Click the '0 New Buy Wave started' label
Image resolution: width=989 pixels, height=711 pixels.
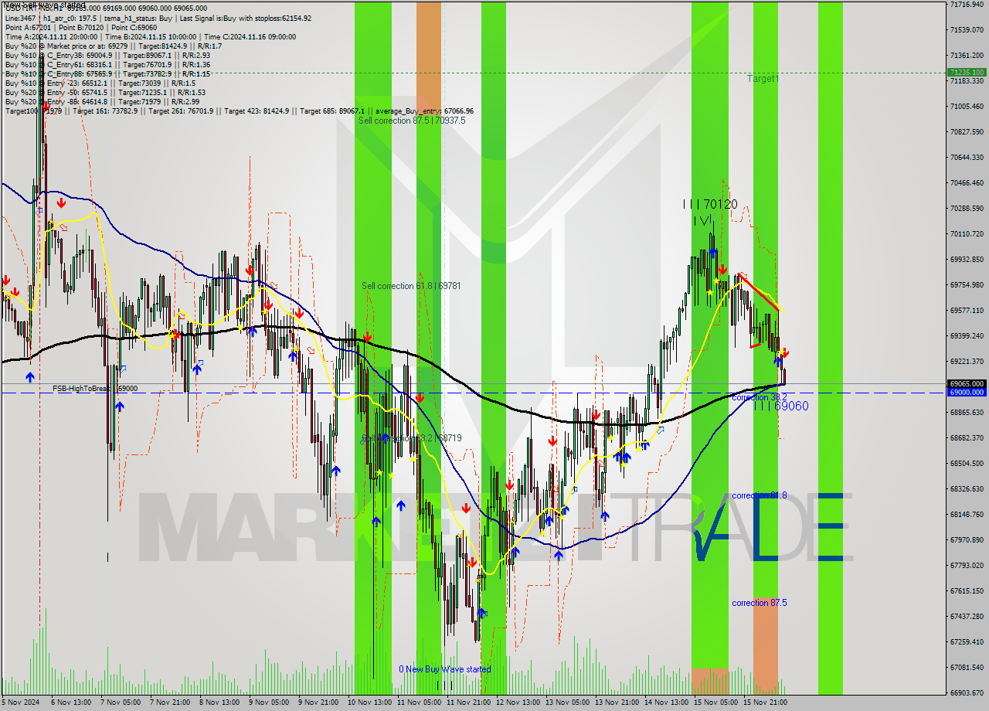pyautogui.click(x=444, y=669)
